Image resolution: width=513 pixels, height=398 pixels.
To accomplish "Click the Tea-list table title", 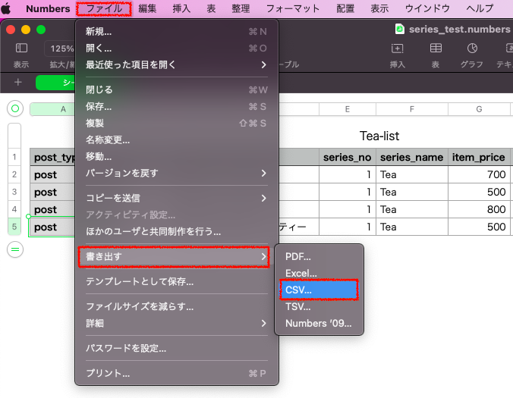I will pyautogui.click(x=379, y=136).
